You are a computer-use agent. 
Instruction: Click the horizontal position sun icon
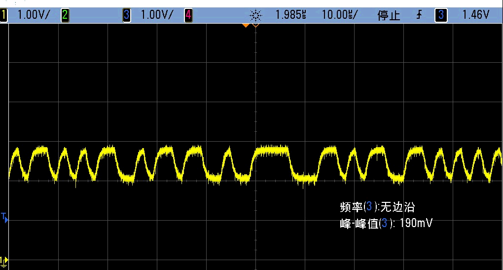pos(255,15)
